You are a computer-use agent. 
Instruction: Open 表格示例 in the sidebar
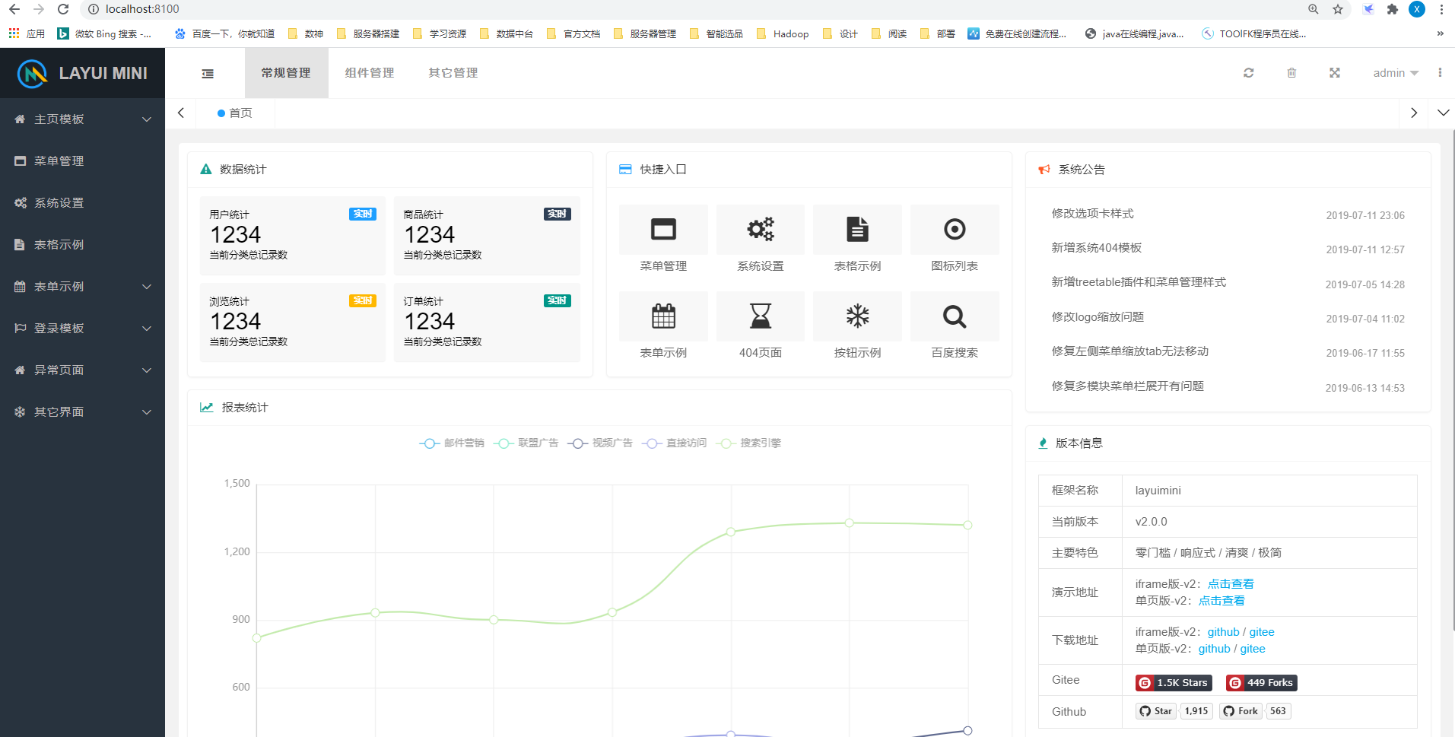click(x=82, y=245)
